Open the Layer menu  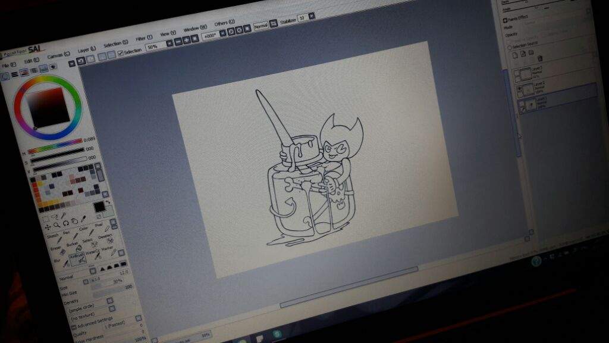coord(86,49)
